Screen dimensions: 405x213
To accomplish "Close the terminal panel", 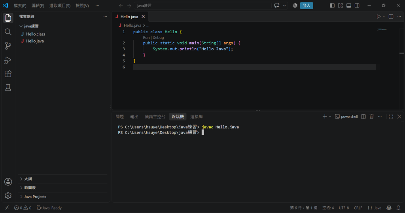I will point(399,117).
